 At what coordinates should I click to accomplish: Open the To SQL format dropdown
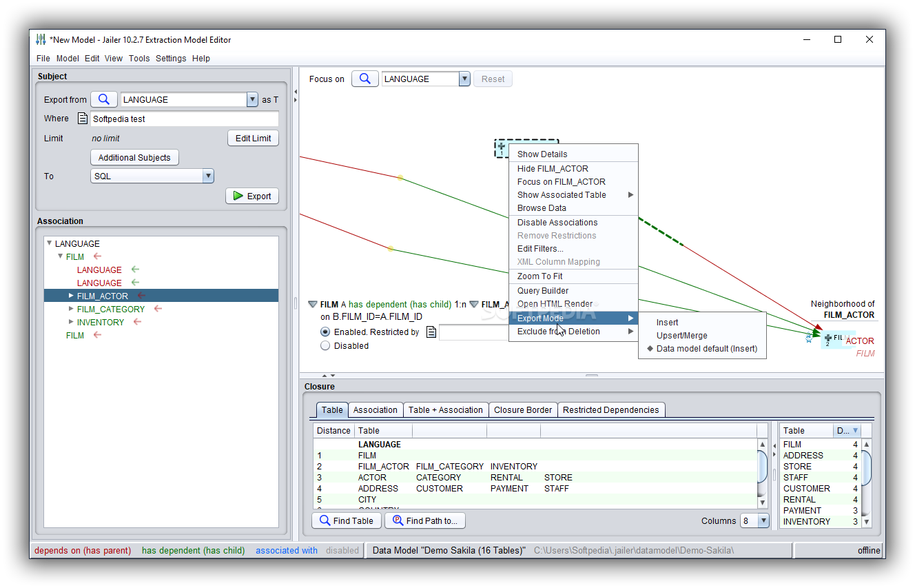pos(208,176)
